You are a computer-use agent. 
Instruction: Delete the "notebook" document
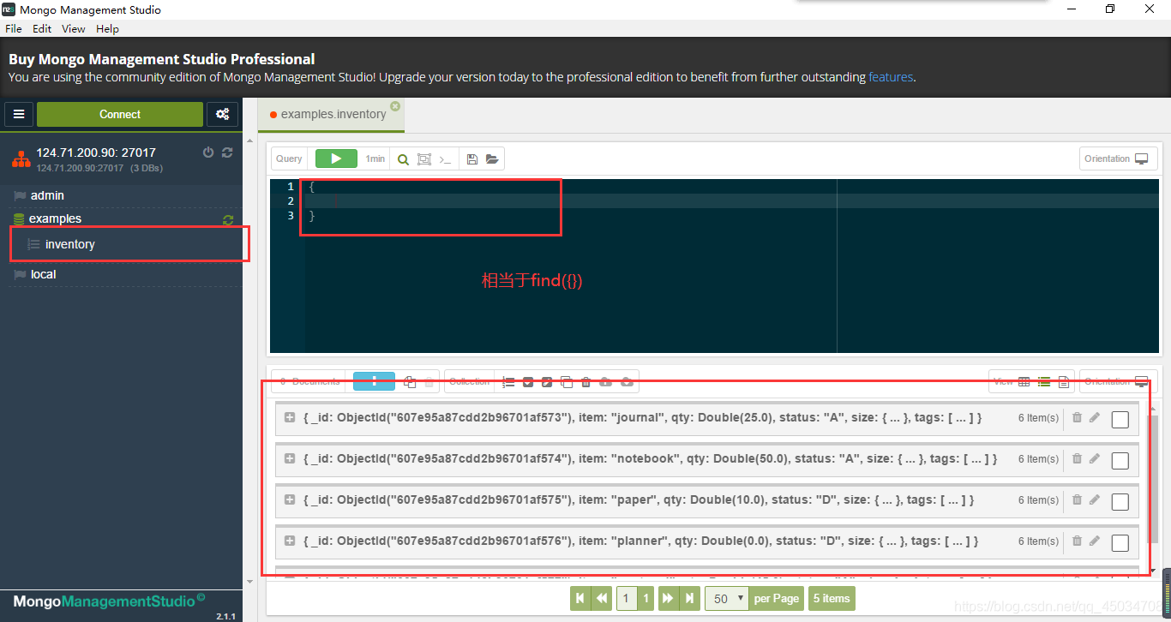pos(1077,458)
